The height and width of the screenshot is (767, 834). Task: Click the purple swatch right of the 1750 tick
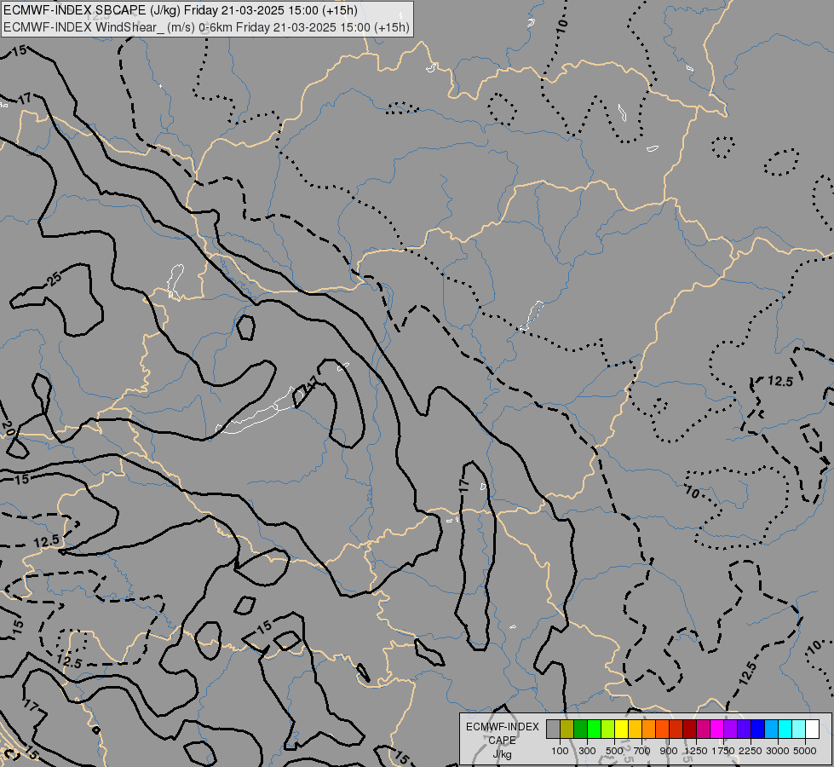pos(730,729)
